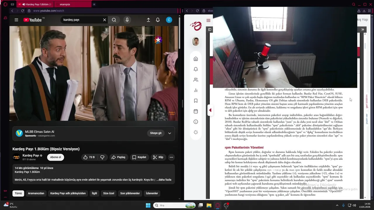374x210 pixels.
Task: Open the Kardeş Payı channel name link
Action: 31,155
